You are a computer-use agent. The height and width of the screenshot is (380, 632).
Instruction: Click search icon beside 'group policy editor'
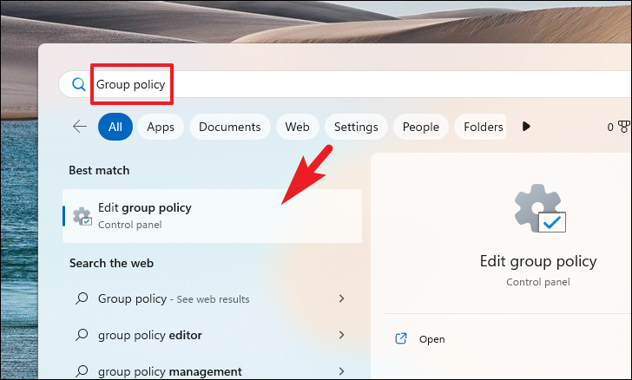pos(82,335)
